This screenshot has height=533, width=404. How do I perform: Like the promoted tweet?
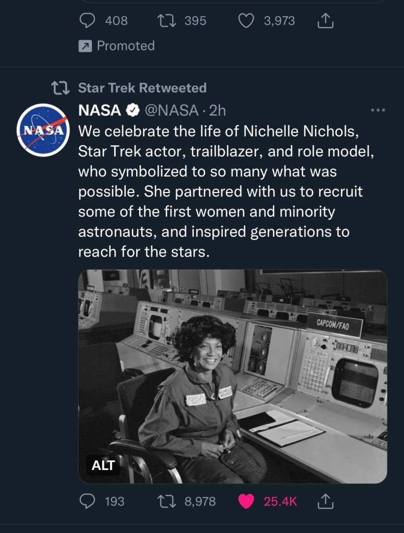(x=246, y=21)
